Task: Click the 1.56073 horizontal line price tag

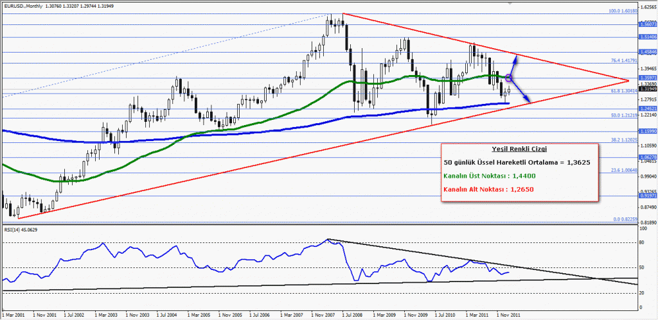Action: (x=647, y=25)
